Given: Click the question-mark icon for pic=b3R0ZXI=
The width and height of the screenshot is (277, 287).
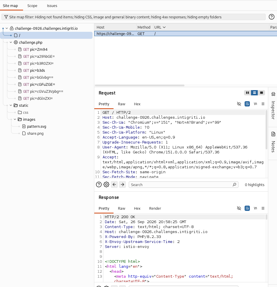Looking at the screenshot, I should [x=20, y=63].
